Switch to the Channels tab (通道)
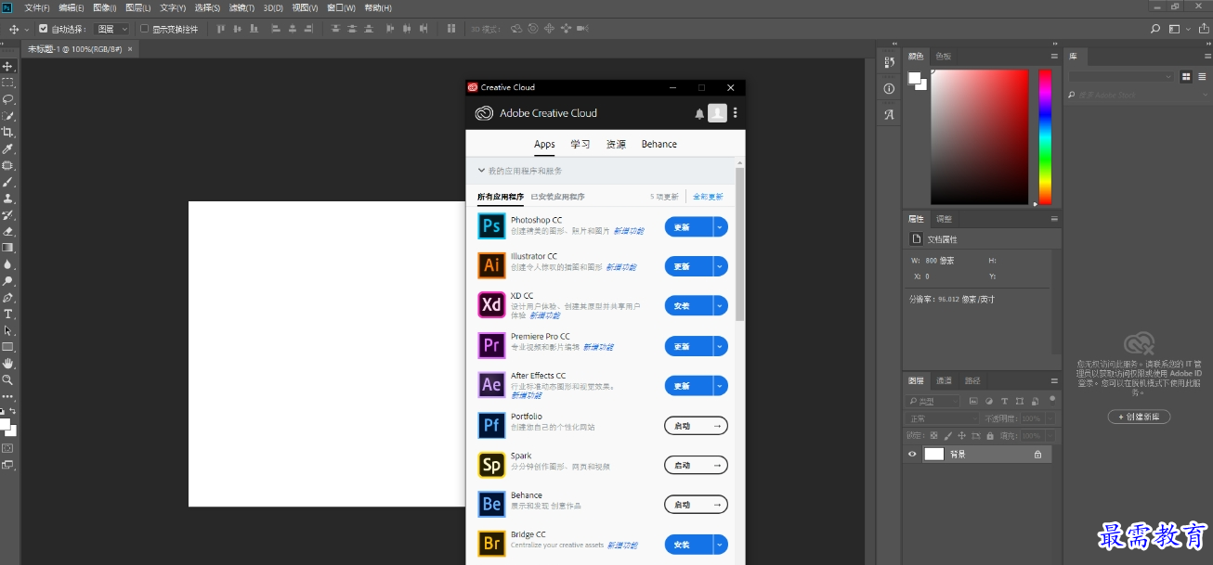 point(944,380)
